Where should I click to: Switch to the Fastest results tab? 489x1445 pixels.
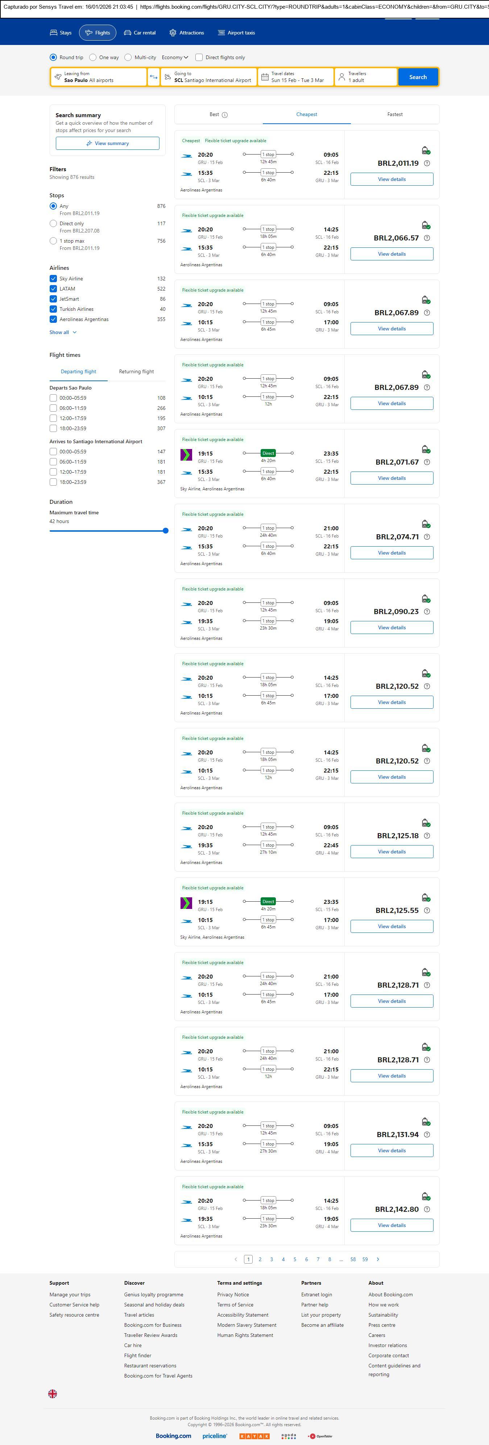[x=395, y=115]
